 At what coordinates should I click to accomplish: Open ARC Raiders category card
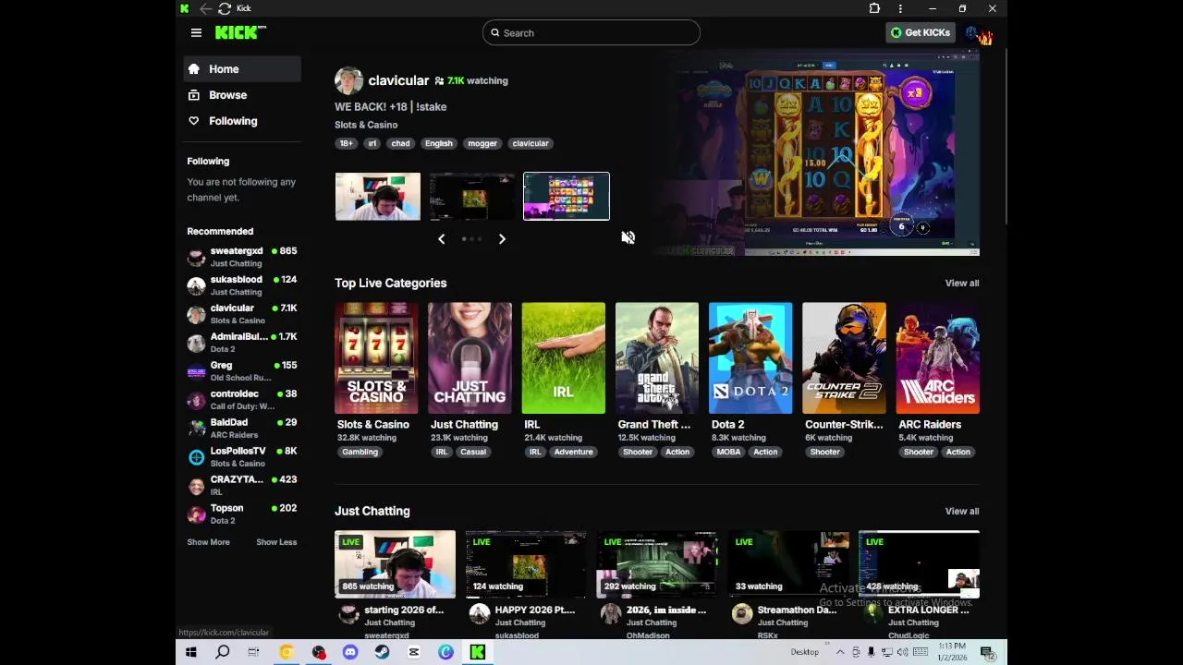click(x=937, y=358)
